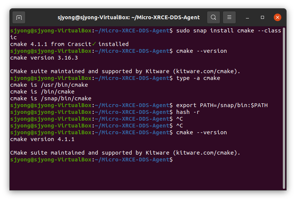296x201 pixels.
Task: Open the terminal search
Action: (x=213, y=17)
